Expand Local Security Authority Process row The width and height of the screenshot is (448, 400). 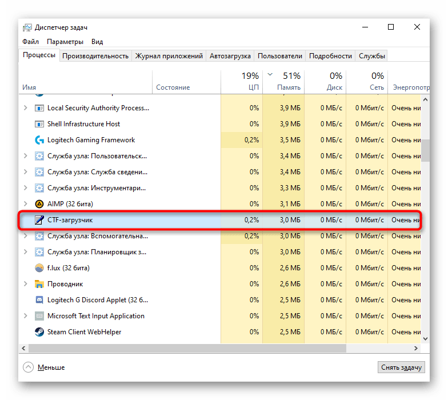pos(25,108)
